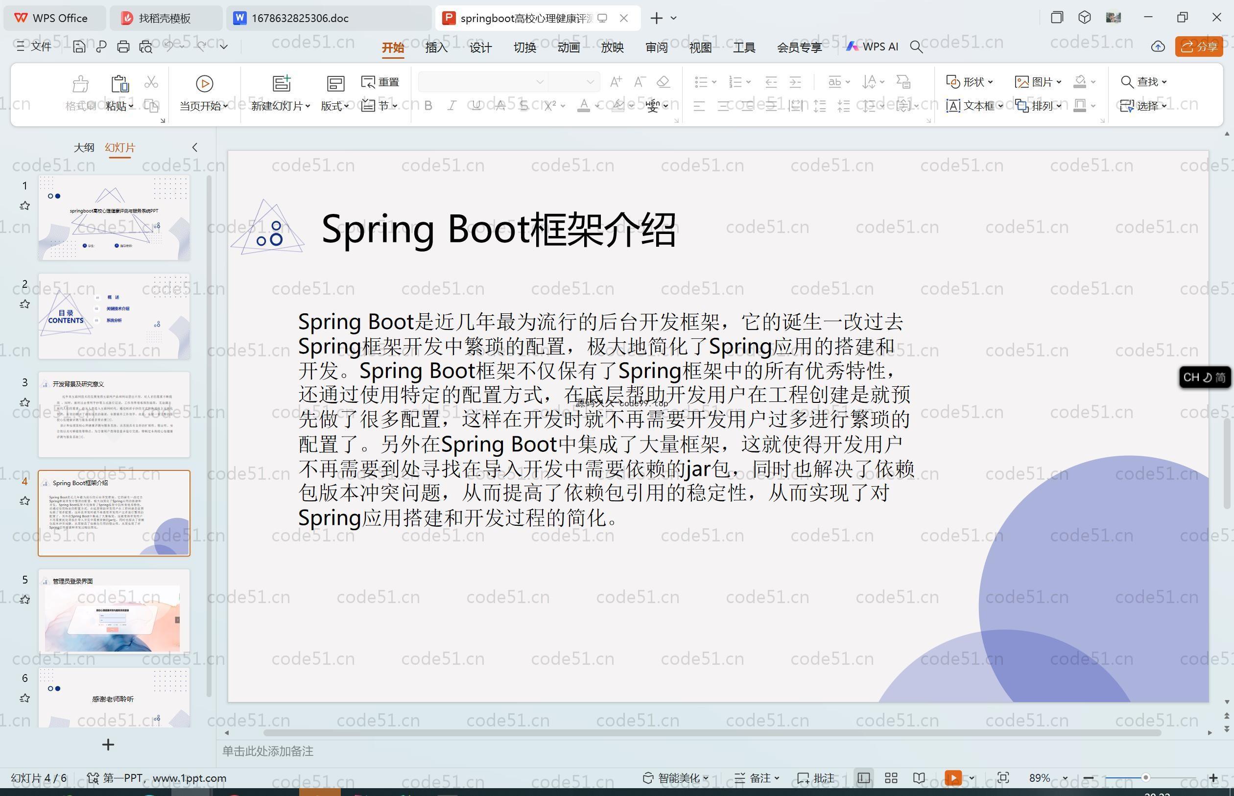This screenshot has width=1234, height=796.
Task: Click the Decrease Font Size icon
Action: tap(640, 82)
